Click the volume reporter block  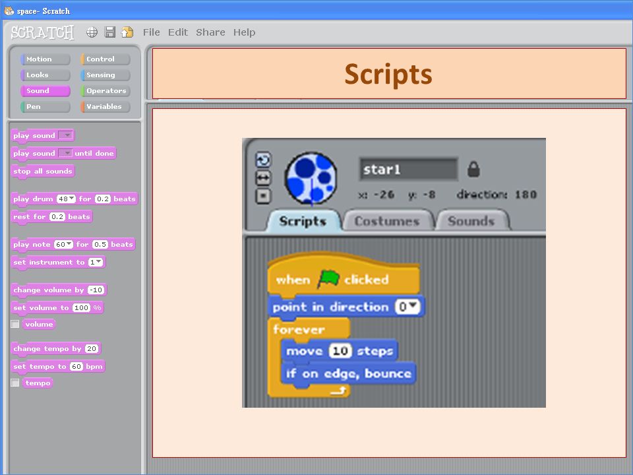click(x=39, y=324)
